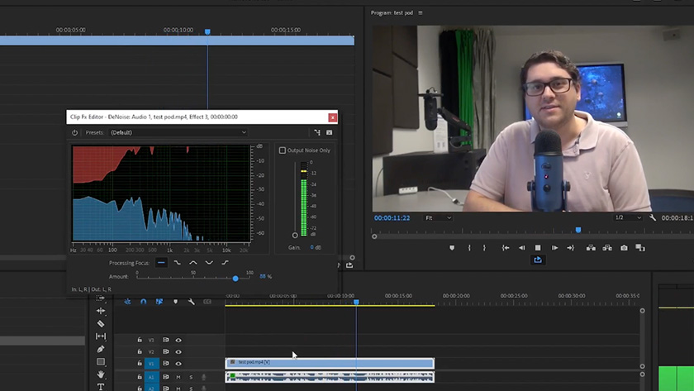Select the Razor tool in the tools panel
This screenshot has height=391, width=694.
point(101,323)
